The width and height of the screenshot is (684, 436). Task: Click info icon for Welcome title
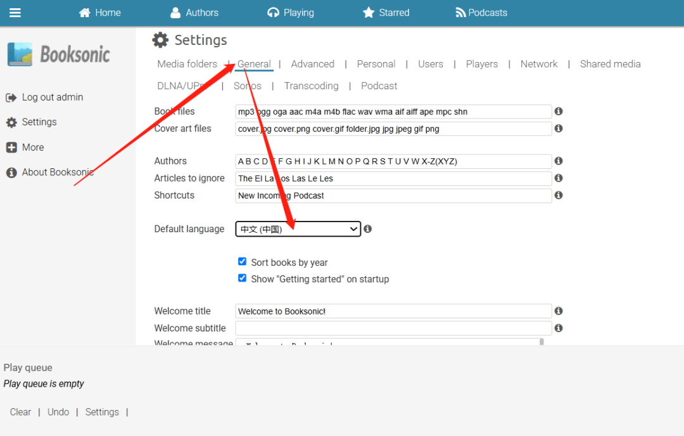point(559,311)
